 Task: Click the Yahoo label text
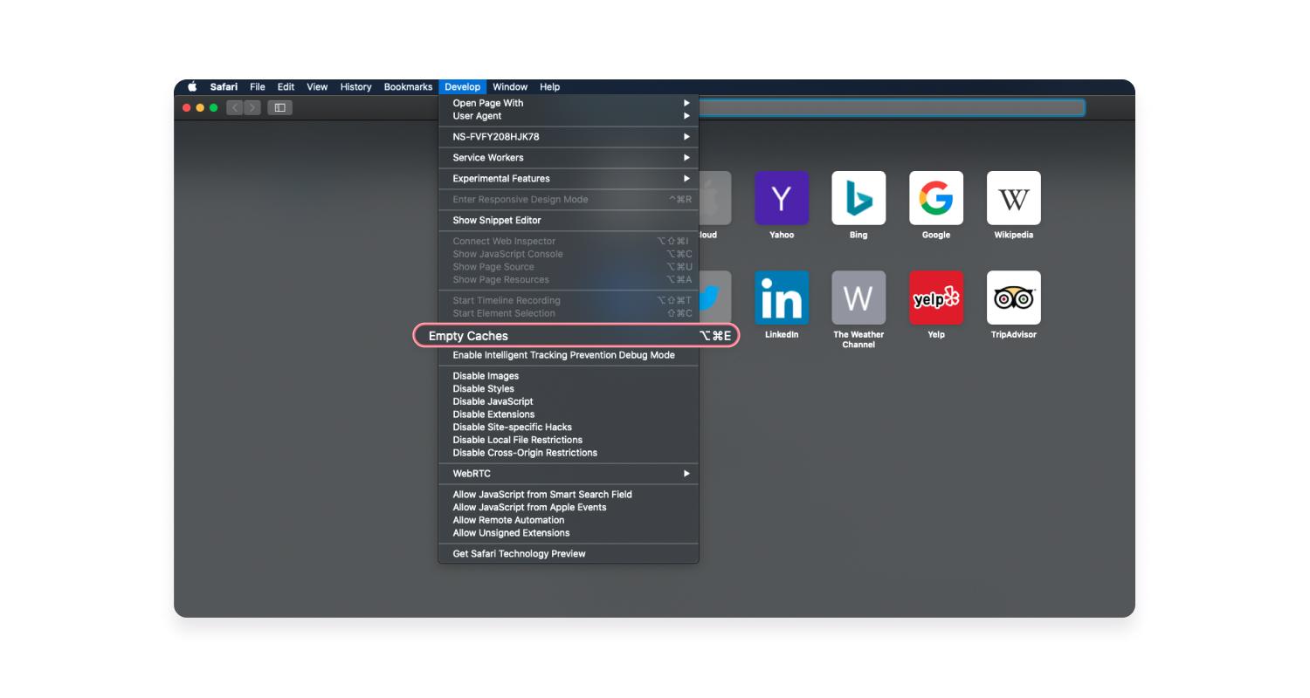[782, 235]
